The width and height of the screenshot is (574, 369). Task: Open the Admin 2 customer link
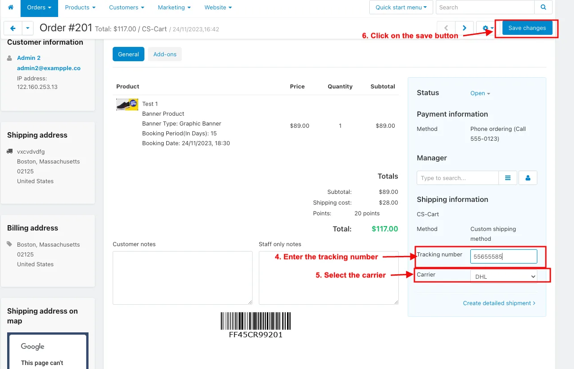(29, 58)
